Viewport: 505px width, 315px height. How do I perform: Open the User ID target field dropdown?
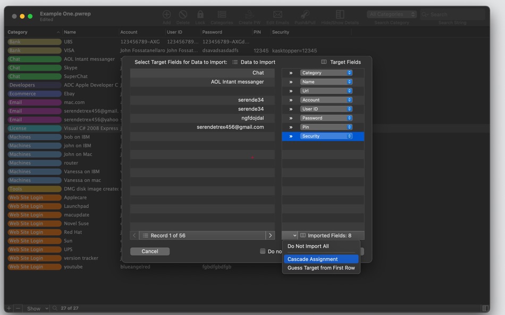(x=326, y=109)
